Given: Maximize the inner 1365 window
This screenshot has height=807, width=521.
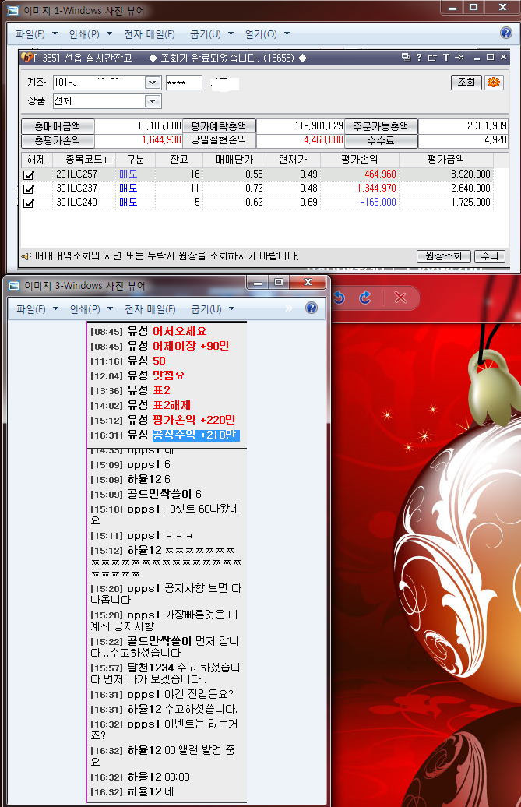Looking at the screenshot, I should [x=490, y=58].
